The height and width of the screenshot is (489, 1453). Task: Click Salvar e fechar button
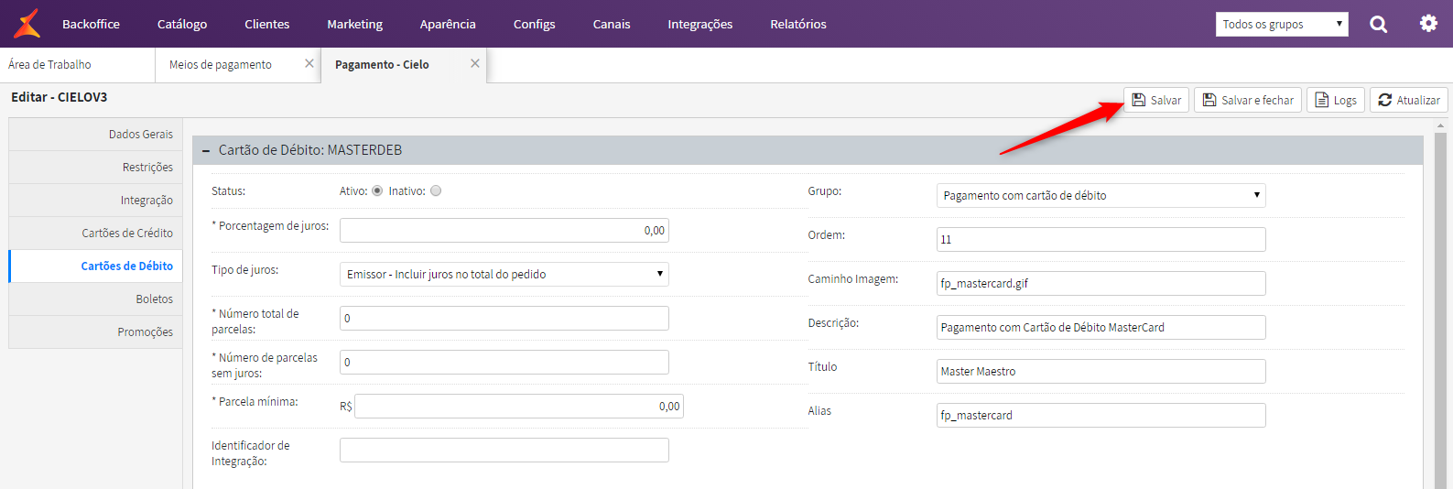click(1248, 100)
